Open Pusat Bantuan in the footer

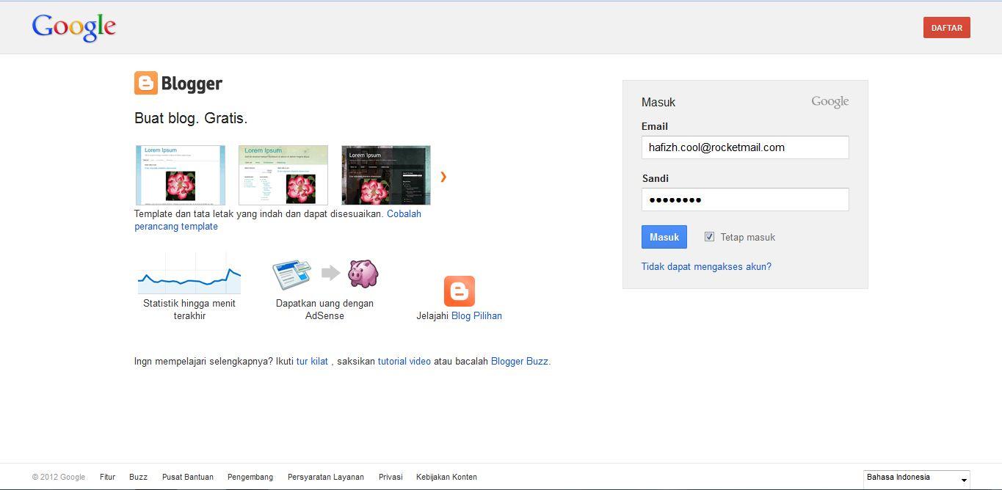click(x=188, y=477)
